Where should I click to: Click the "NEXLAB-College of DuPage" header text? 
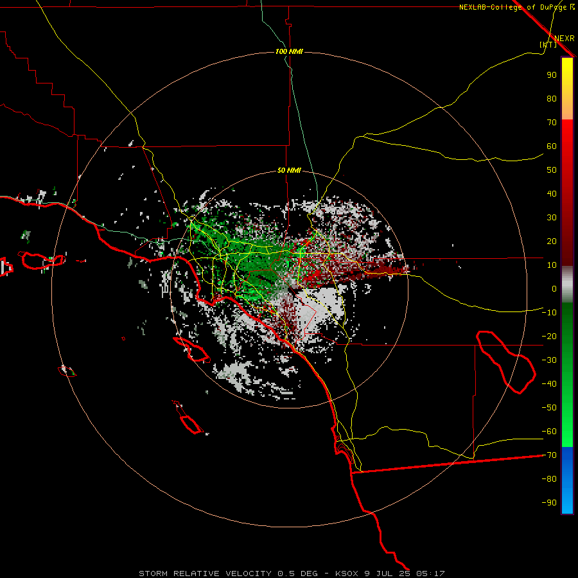(514, 7)
